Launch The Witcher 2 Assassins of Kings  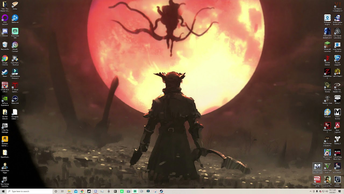pyautogui.click(x=327, y=141)
